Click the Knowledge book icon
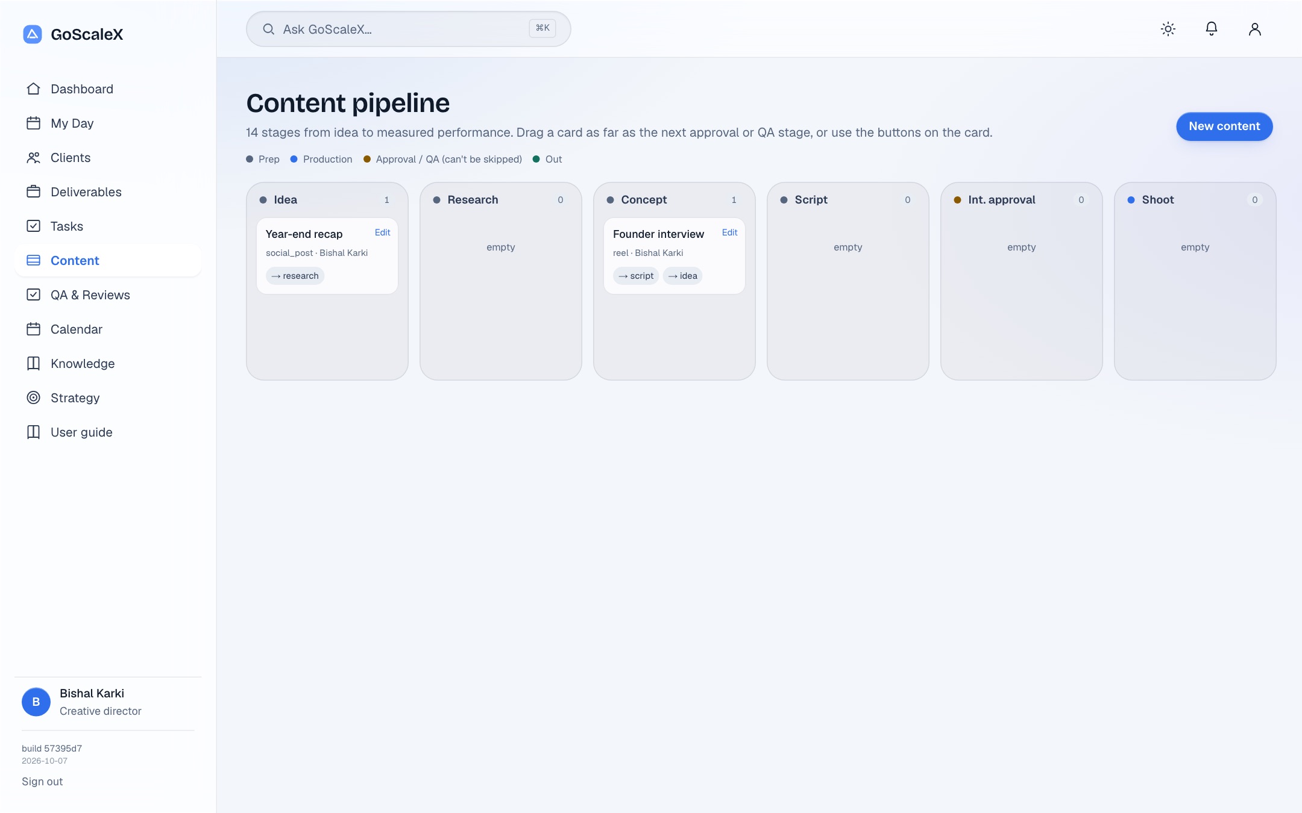Image resolution: width=1302 pixels, height=813 pixels. point(34,364)
